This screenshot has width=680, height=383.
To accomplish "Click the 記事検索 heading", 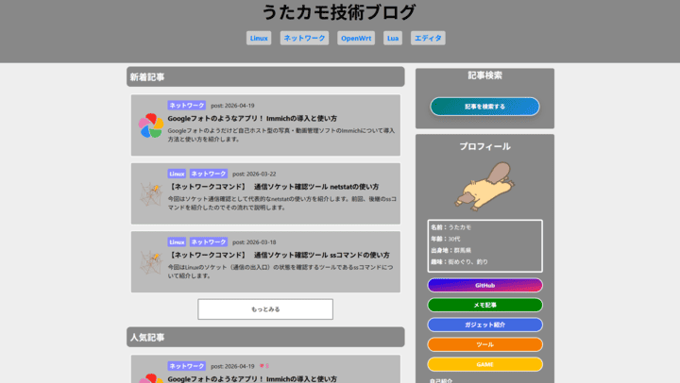I will click(x=484, y=75).
